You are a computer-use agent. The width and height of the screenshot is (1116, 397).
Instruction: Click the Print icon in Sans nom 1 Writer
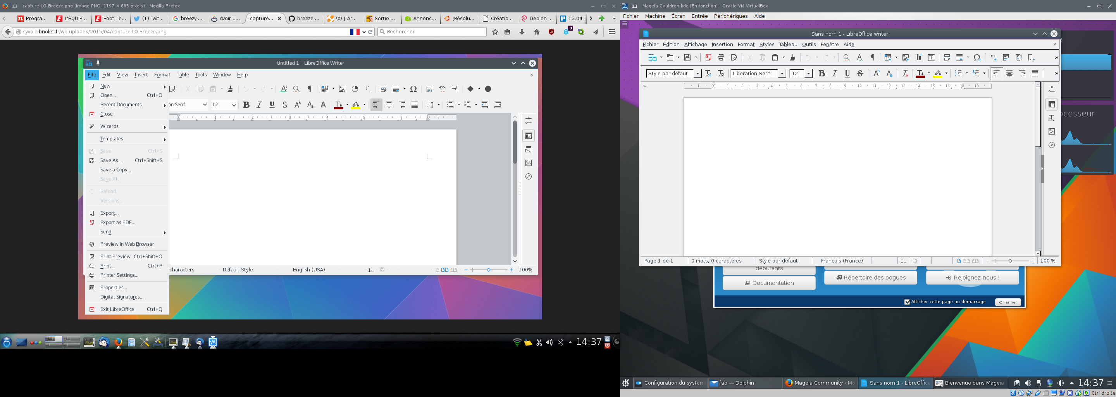pos(721,58)
